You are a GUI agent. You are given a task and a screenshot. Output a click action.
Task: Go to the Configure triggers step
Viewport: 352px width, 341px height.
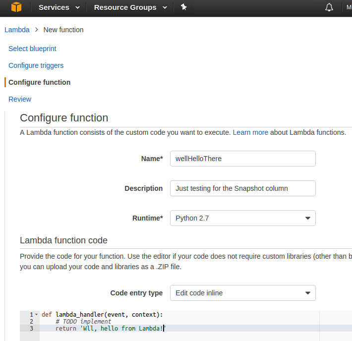click(36, 65)
